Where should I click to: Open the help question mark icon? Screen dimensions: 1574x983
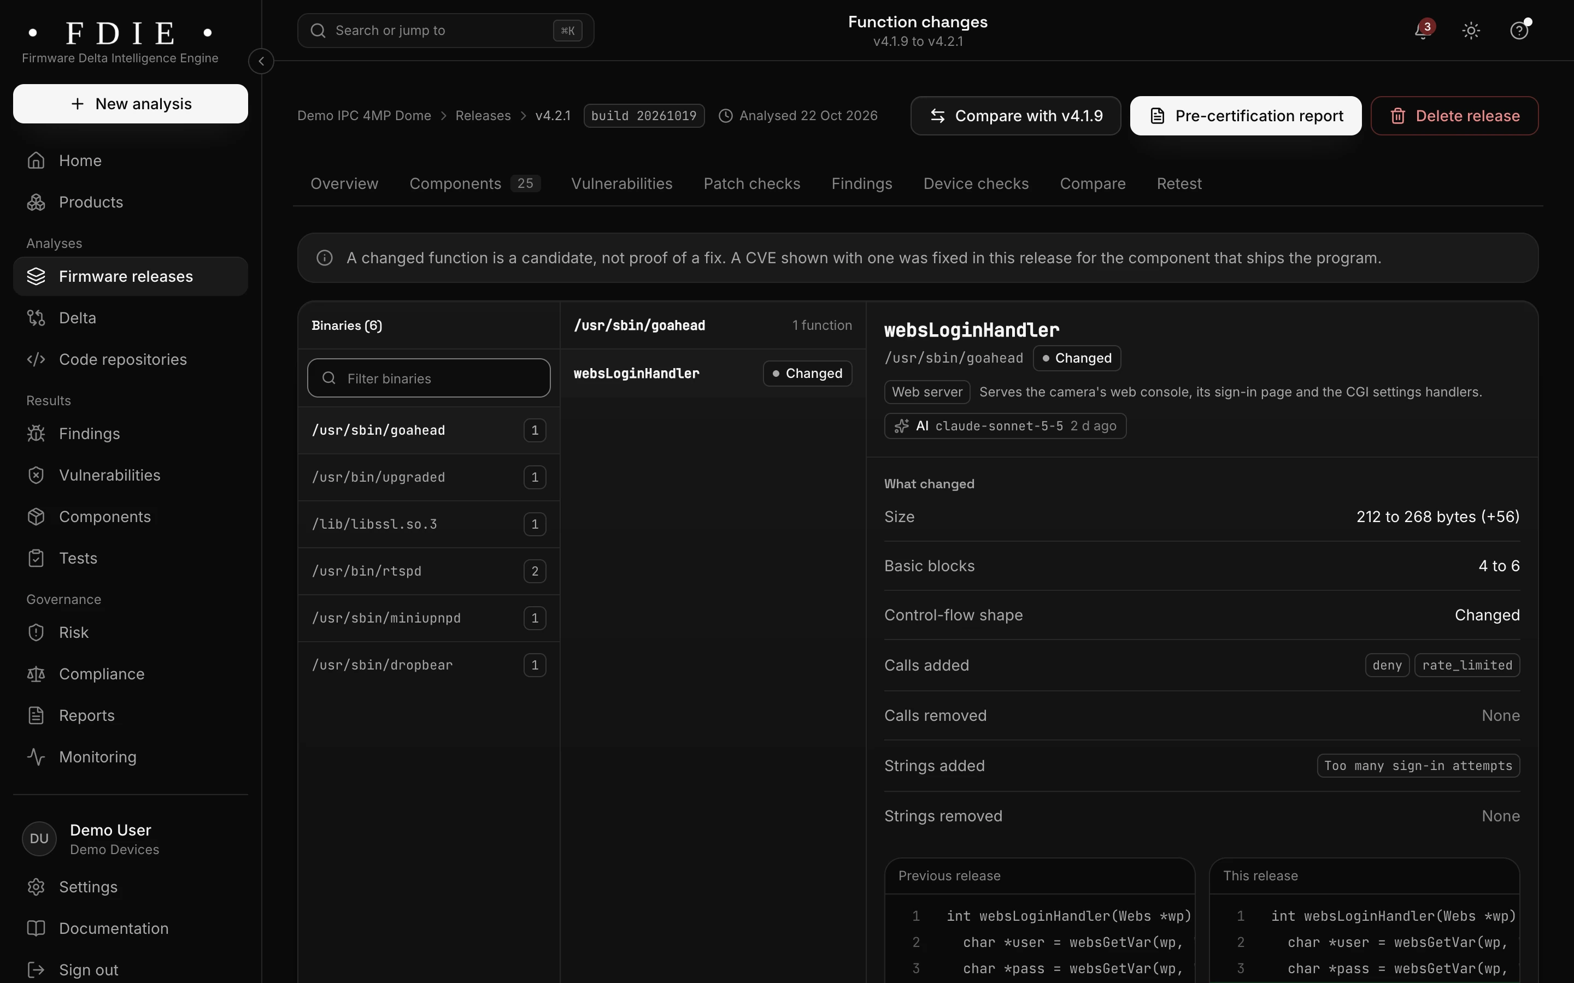1519,31
